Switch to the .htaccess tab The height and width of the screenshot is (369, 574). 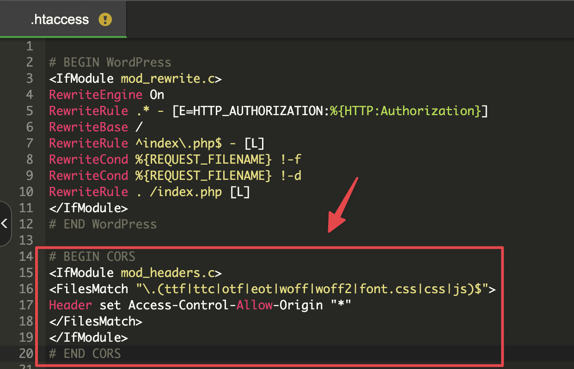tap(59, 19)
